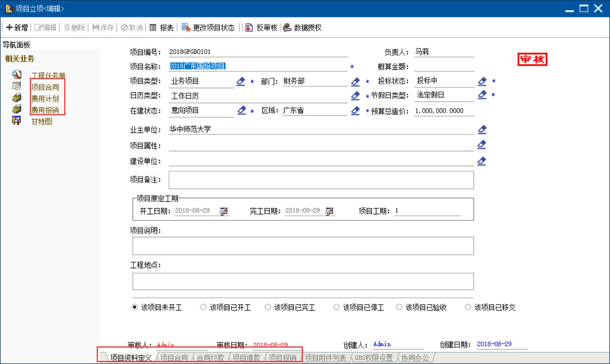This screenshot has width=610, height=364.
Task: Open the 业主单位 selector edit icon
Action: [482, 130]
